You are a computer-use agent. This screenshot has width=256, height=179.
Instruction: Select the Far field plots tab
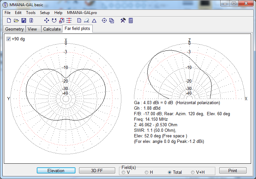point(77,29)
